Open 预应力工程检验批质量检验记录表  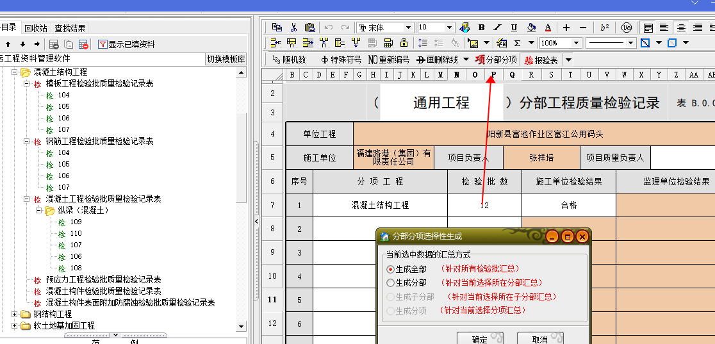pyautogui.click(x=103, y=280)
